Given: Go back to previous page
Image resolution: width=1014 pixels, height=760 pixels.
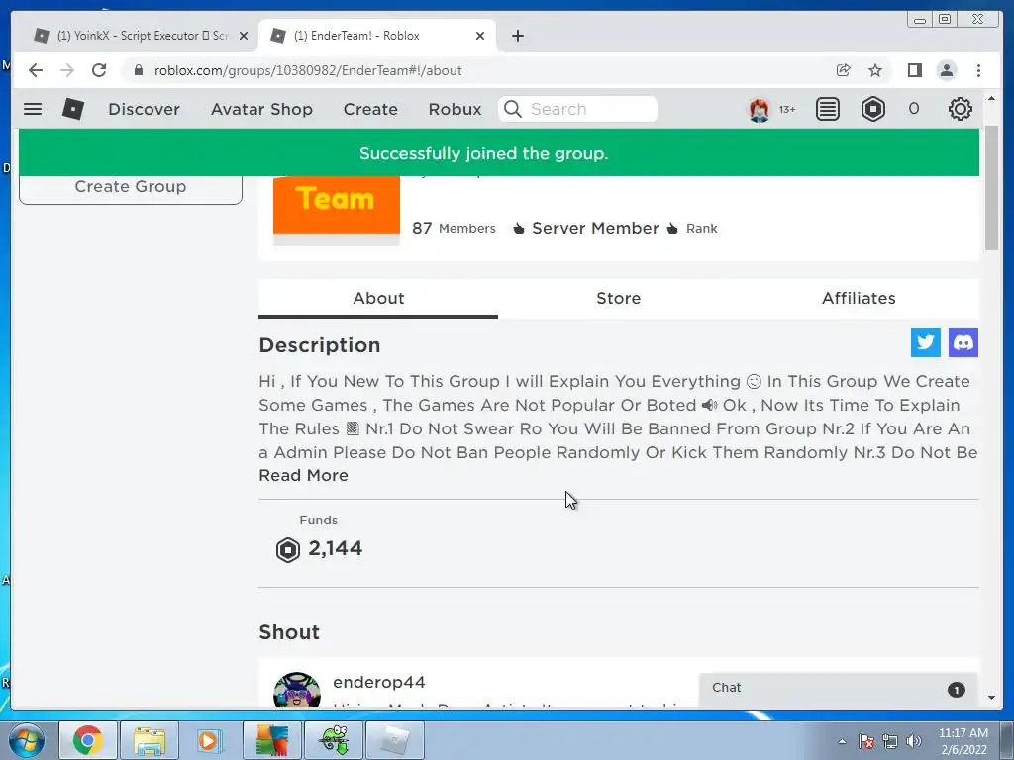Looking at the screenshot, I should point(36,70).
